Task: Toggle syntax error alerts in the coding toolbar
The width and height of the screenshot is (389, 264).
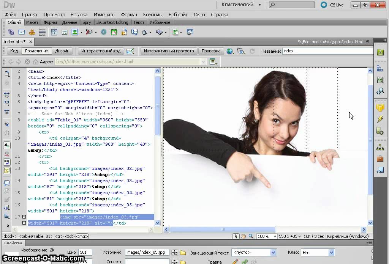Action: coord(7,170)
